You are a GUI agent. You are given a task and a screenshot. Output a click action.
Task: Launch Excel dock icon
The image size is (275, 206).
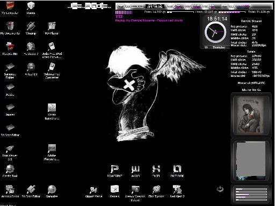[156, 171]
